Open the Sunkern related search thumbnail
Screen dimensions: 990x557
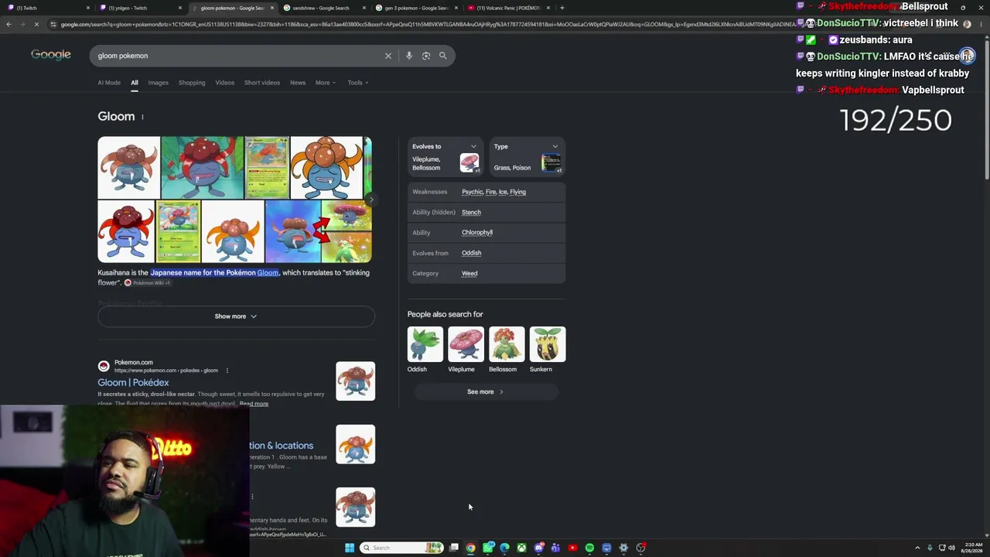point(548,344)
